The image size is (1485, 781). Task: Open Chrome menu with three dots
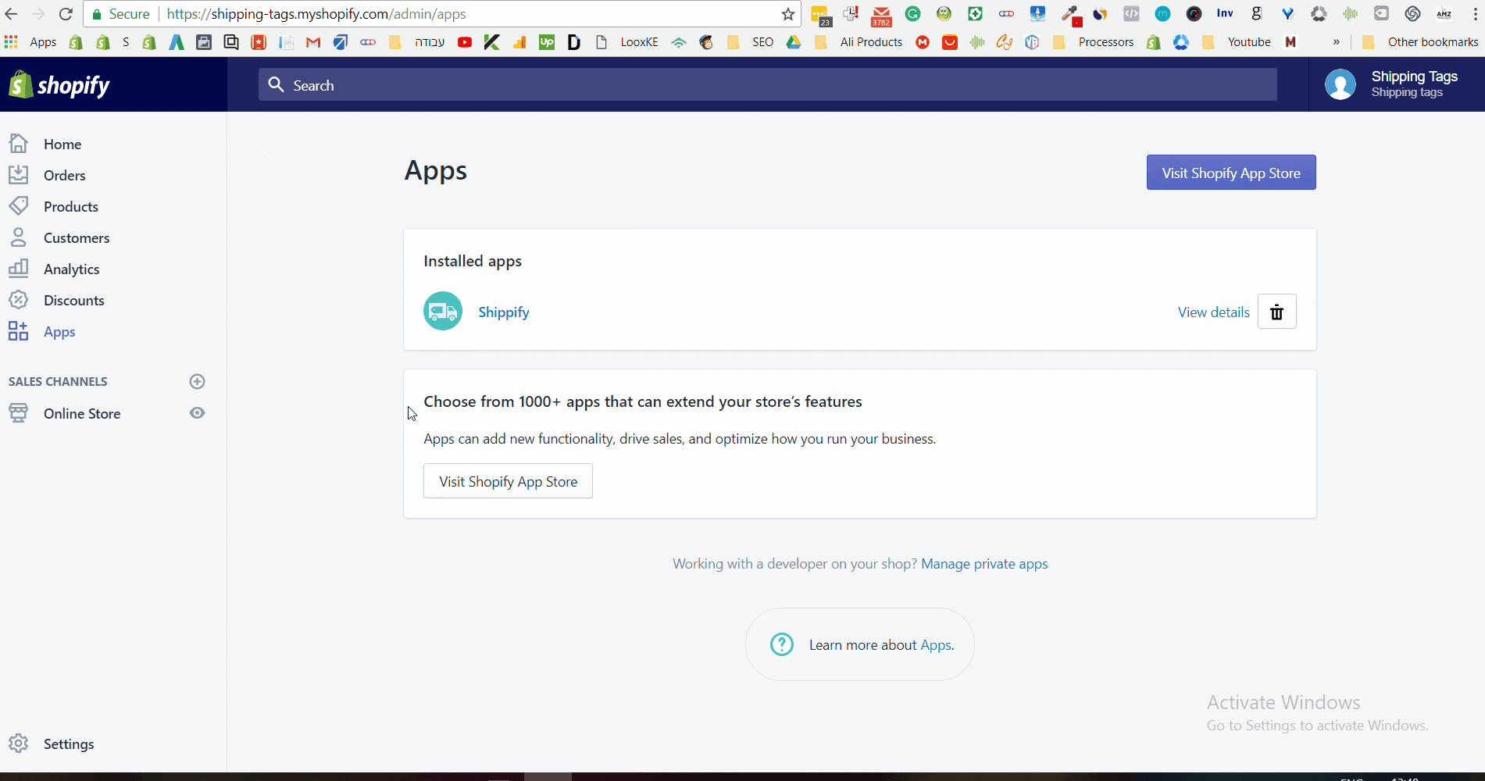point(1476,14)
